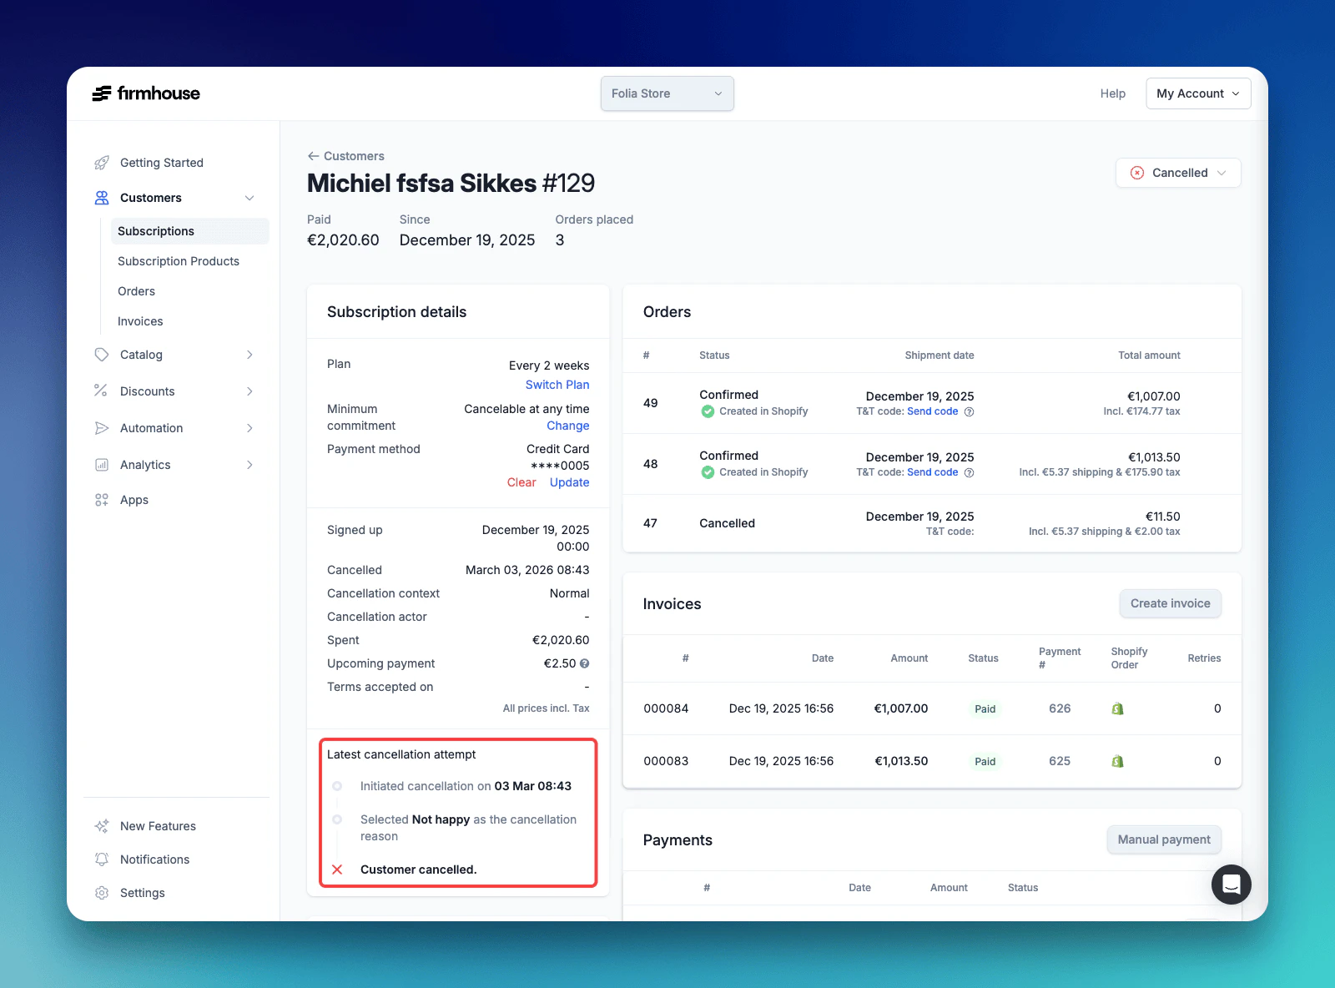
Task: Click Update for payment method
Action: [570, 482]
